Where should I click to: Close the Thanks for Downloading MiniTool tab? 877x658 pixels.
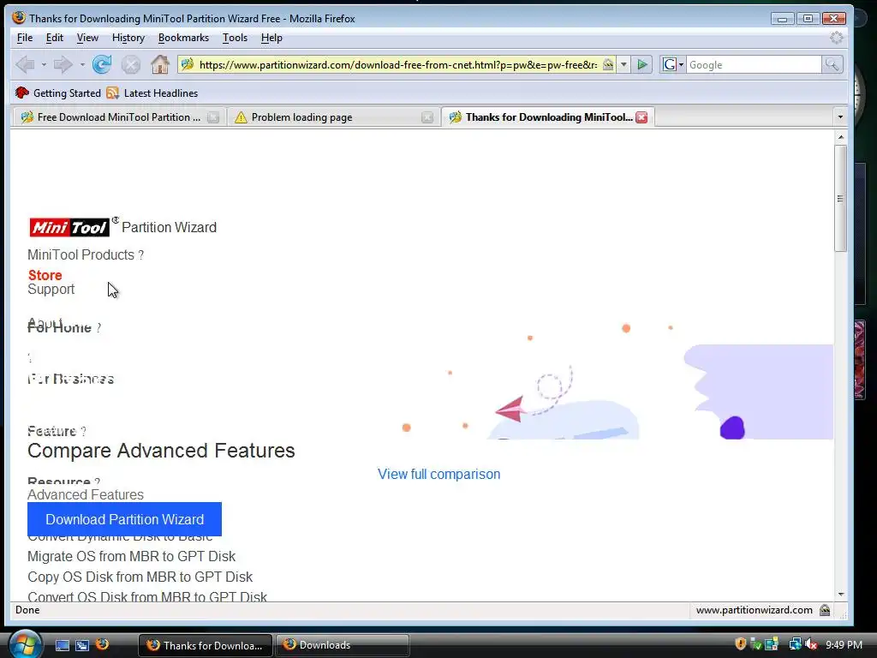click(x=641, y=117)
